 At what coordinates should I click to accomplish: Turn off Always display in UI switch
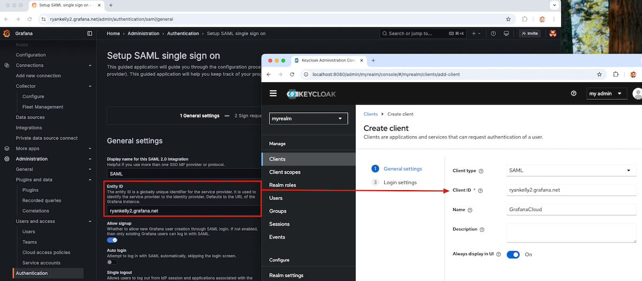513,254
